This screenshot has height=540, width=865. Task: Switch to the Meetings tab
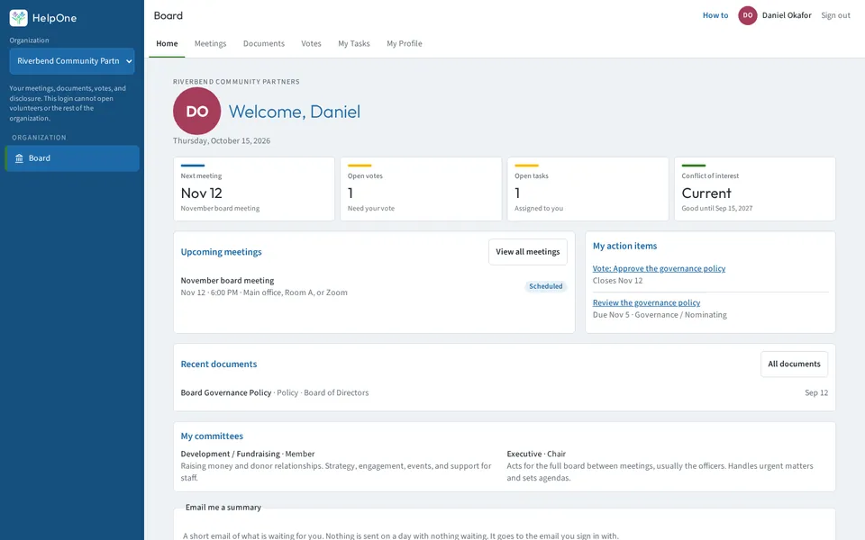click(x=210, y=43)
